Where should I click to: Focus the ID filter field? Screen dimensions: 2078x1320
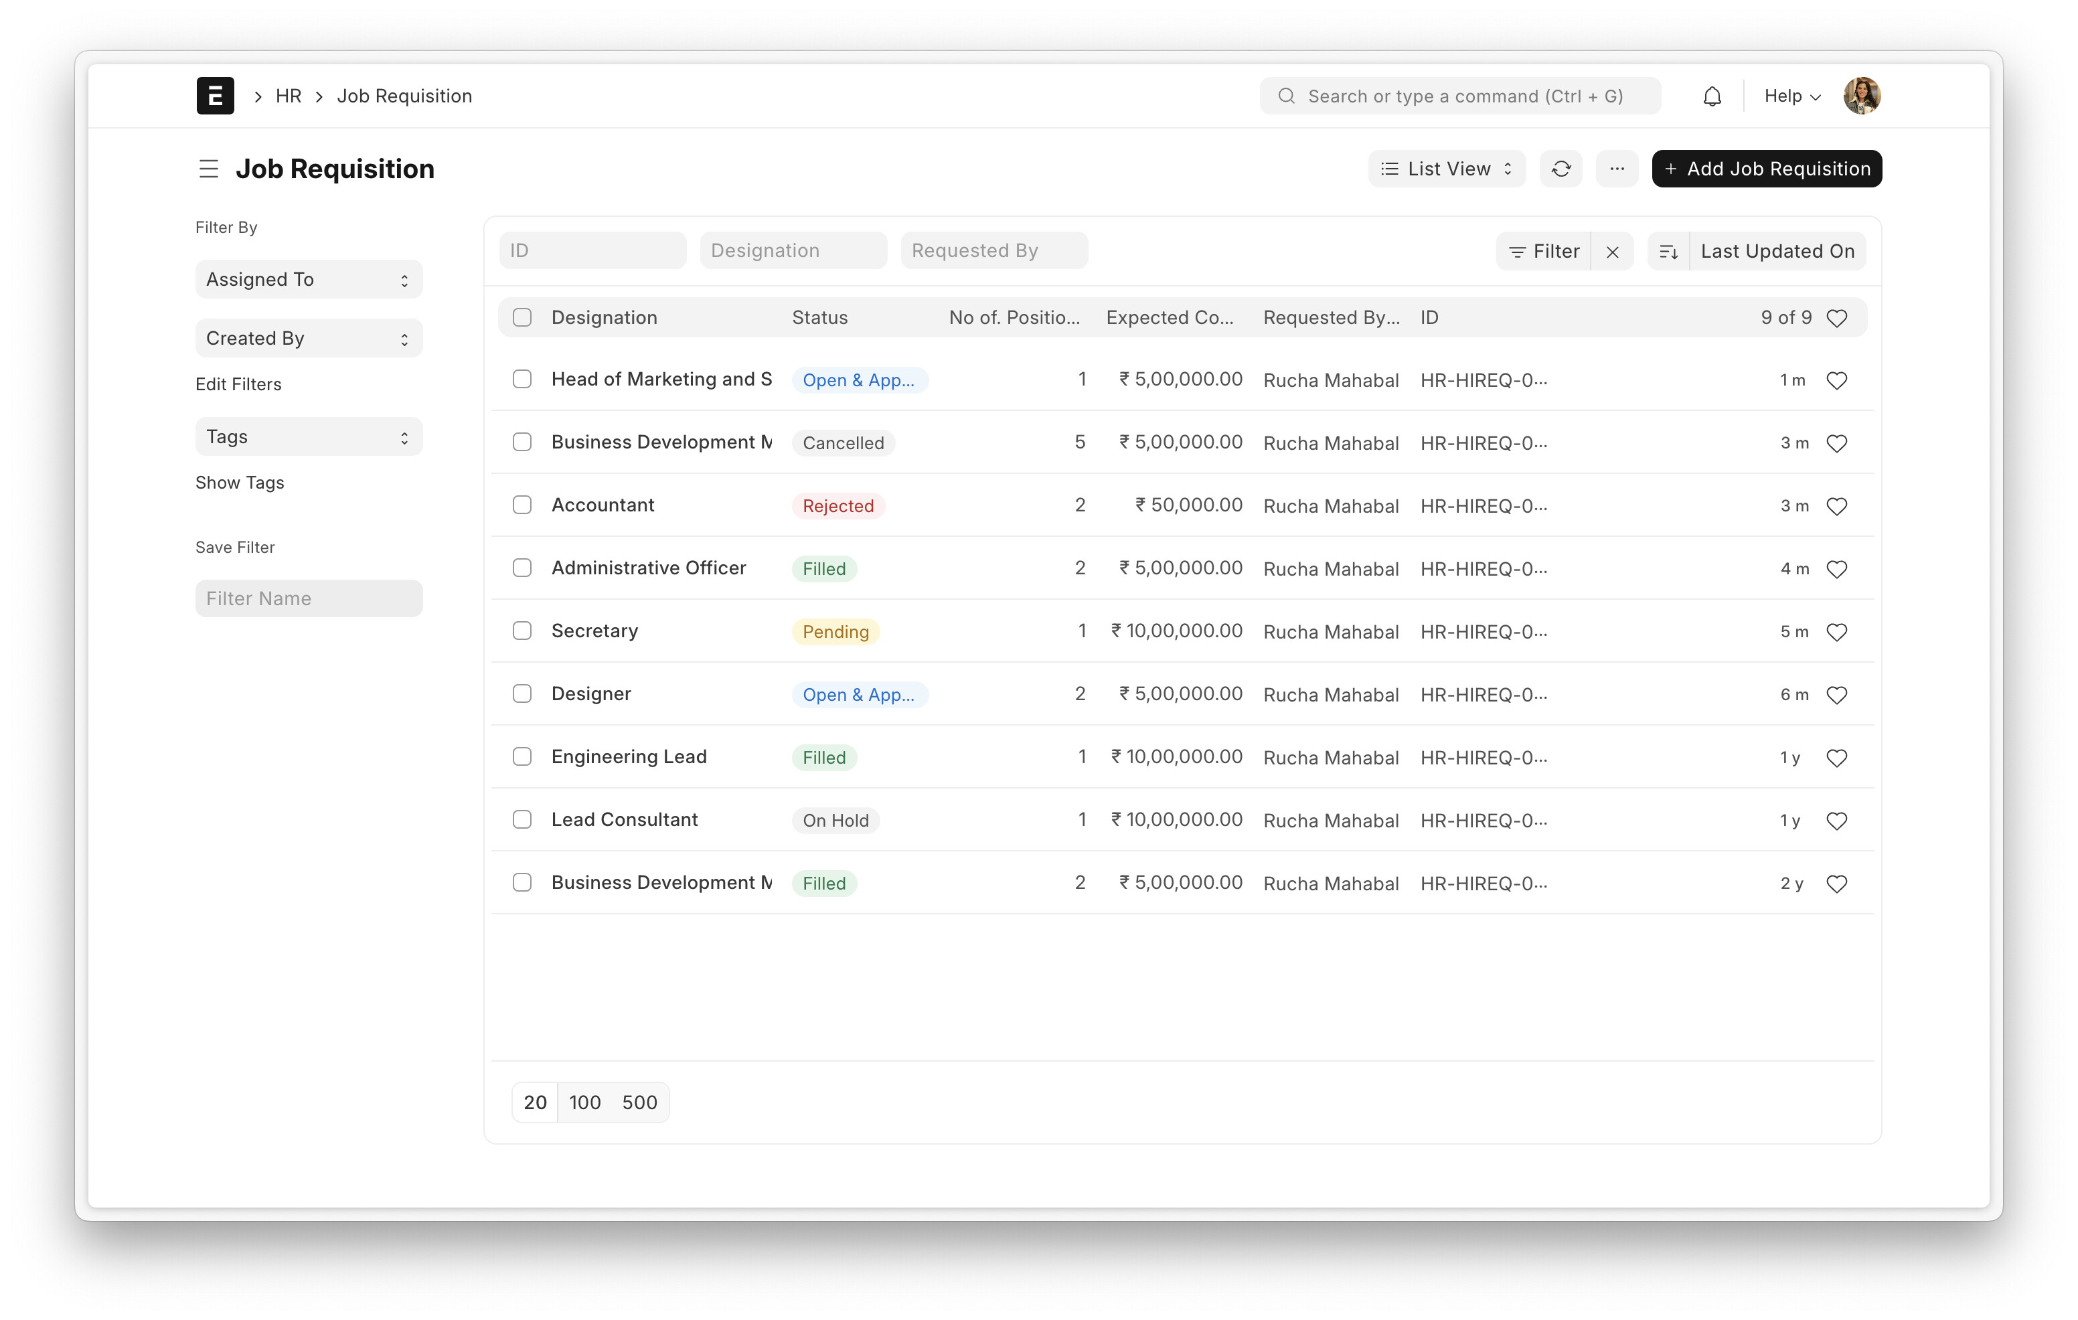click(593, 251)
